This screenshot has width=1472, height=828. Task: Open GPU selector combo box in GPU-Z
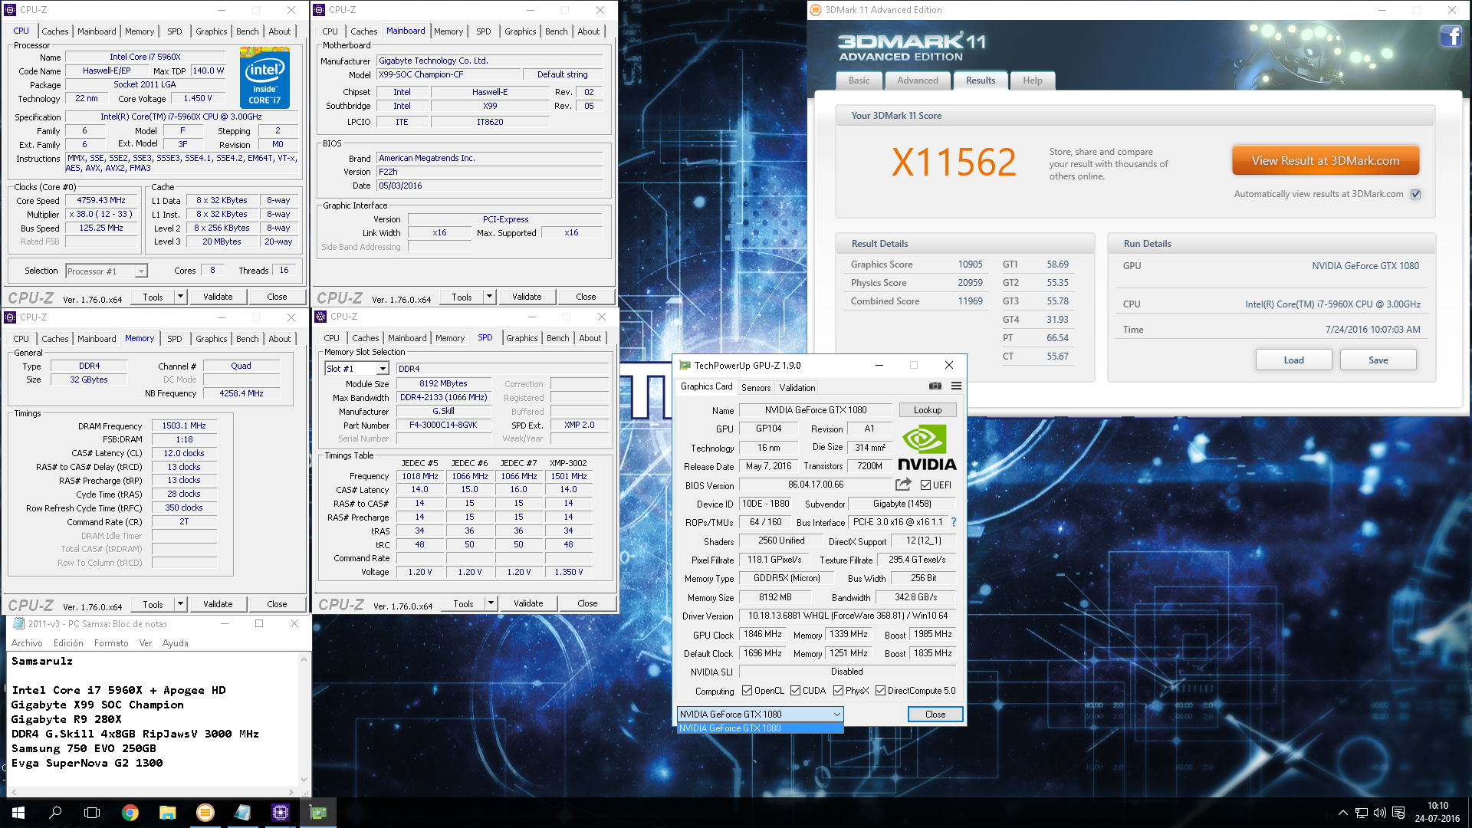point(760,714)
